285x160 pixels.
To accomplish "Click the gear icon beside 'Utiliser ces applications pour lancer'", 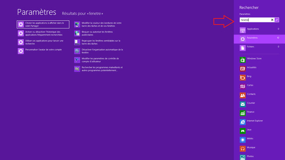I will coord(21,42).
